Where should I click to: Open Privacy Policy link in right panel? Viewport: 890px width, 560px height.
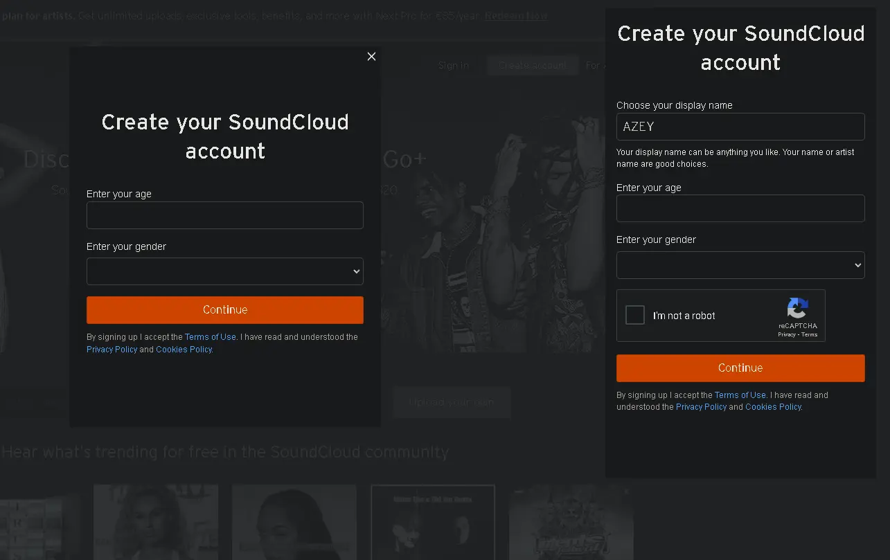pyautogui.click(x=701, y=407)
